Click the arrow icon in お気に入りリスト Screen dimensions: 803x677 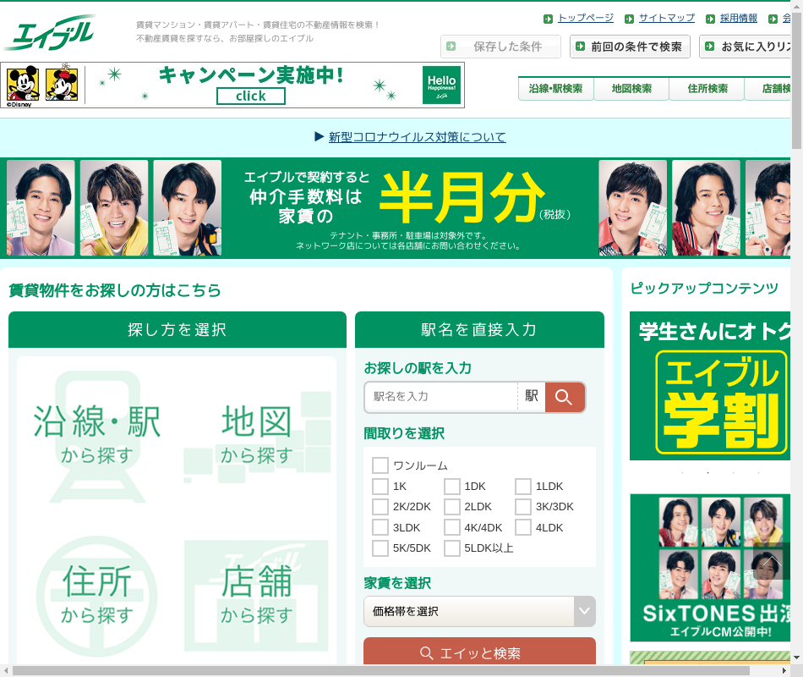coord(709,47)
